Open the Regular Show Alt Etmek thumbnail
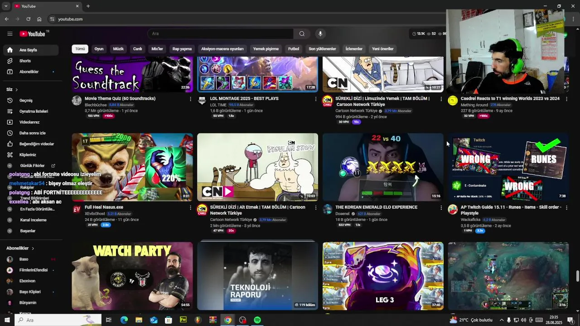This screenshot has width=580, height=326. tap(257, 167)
